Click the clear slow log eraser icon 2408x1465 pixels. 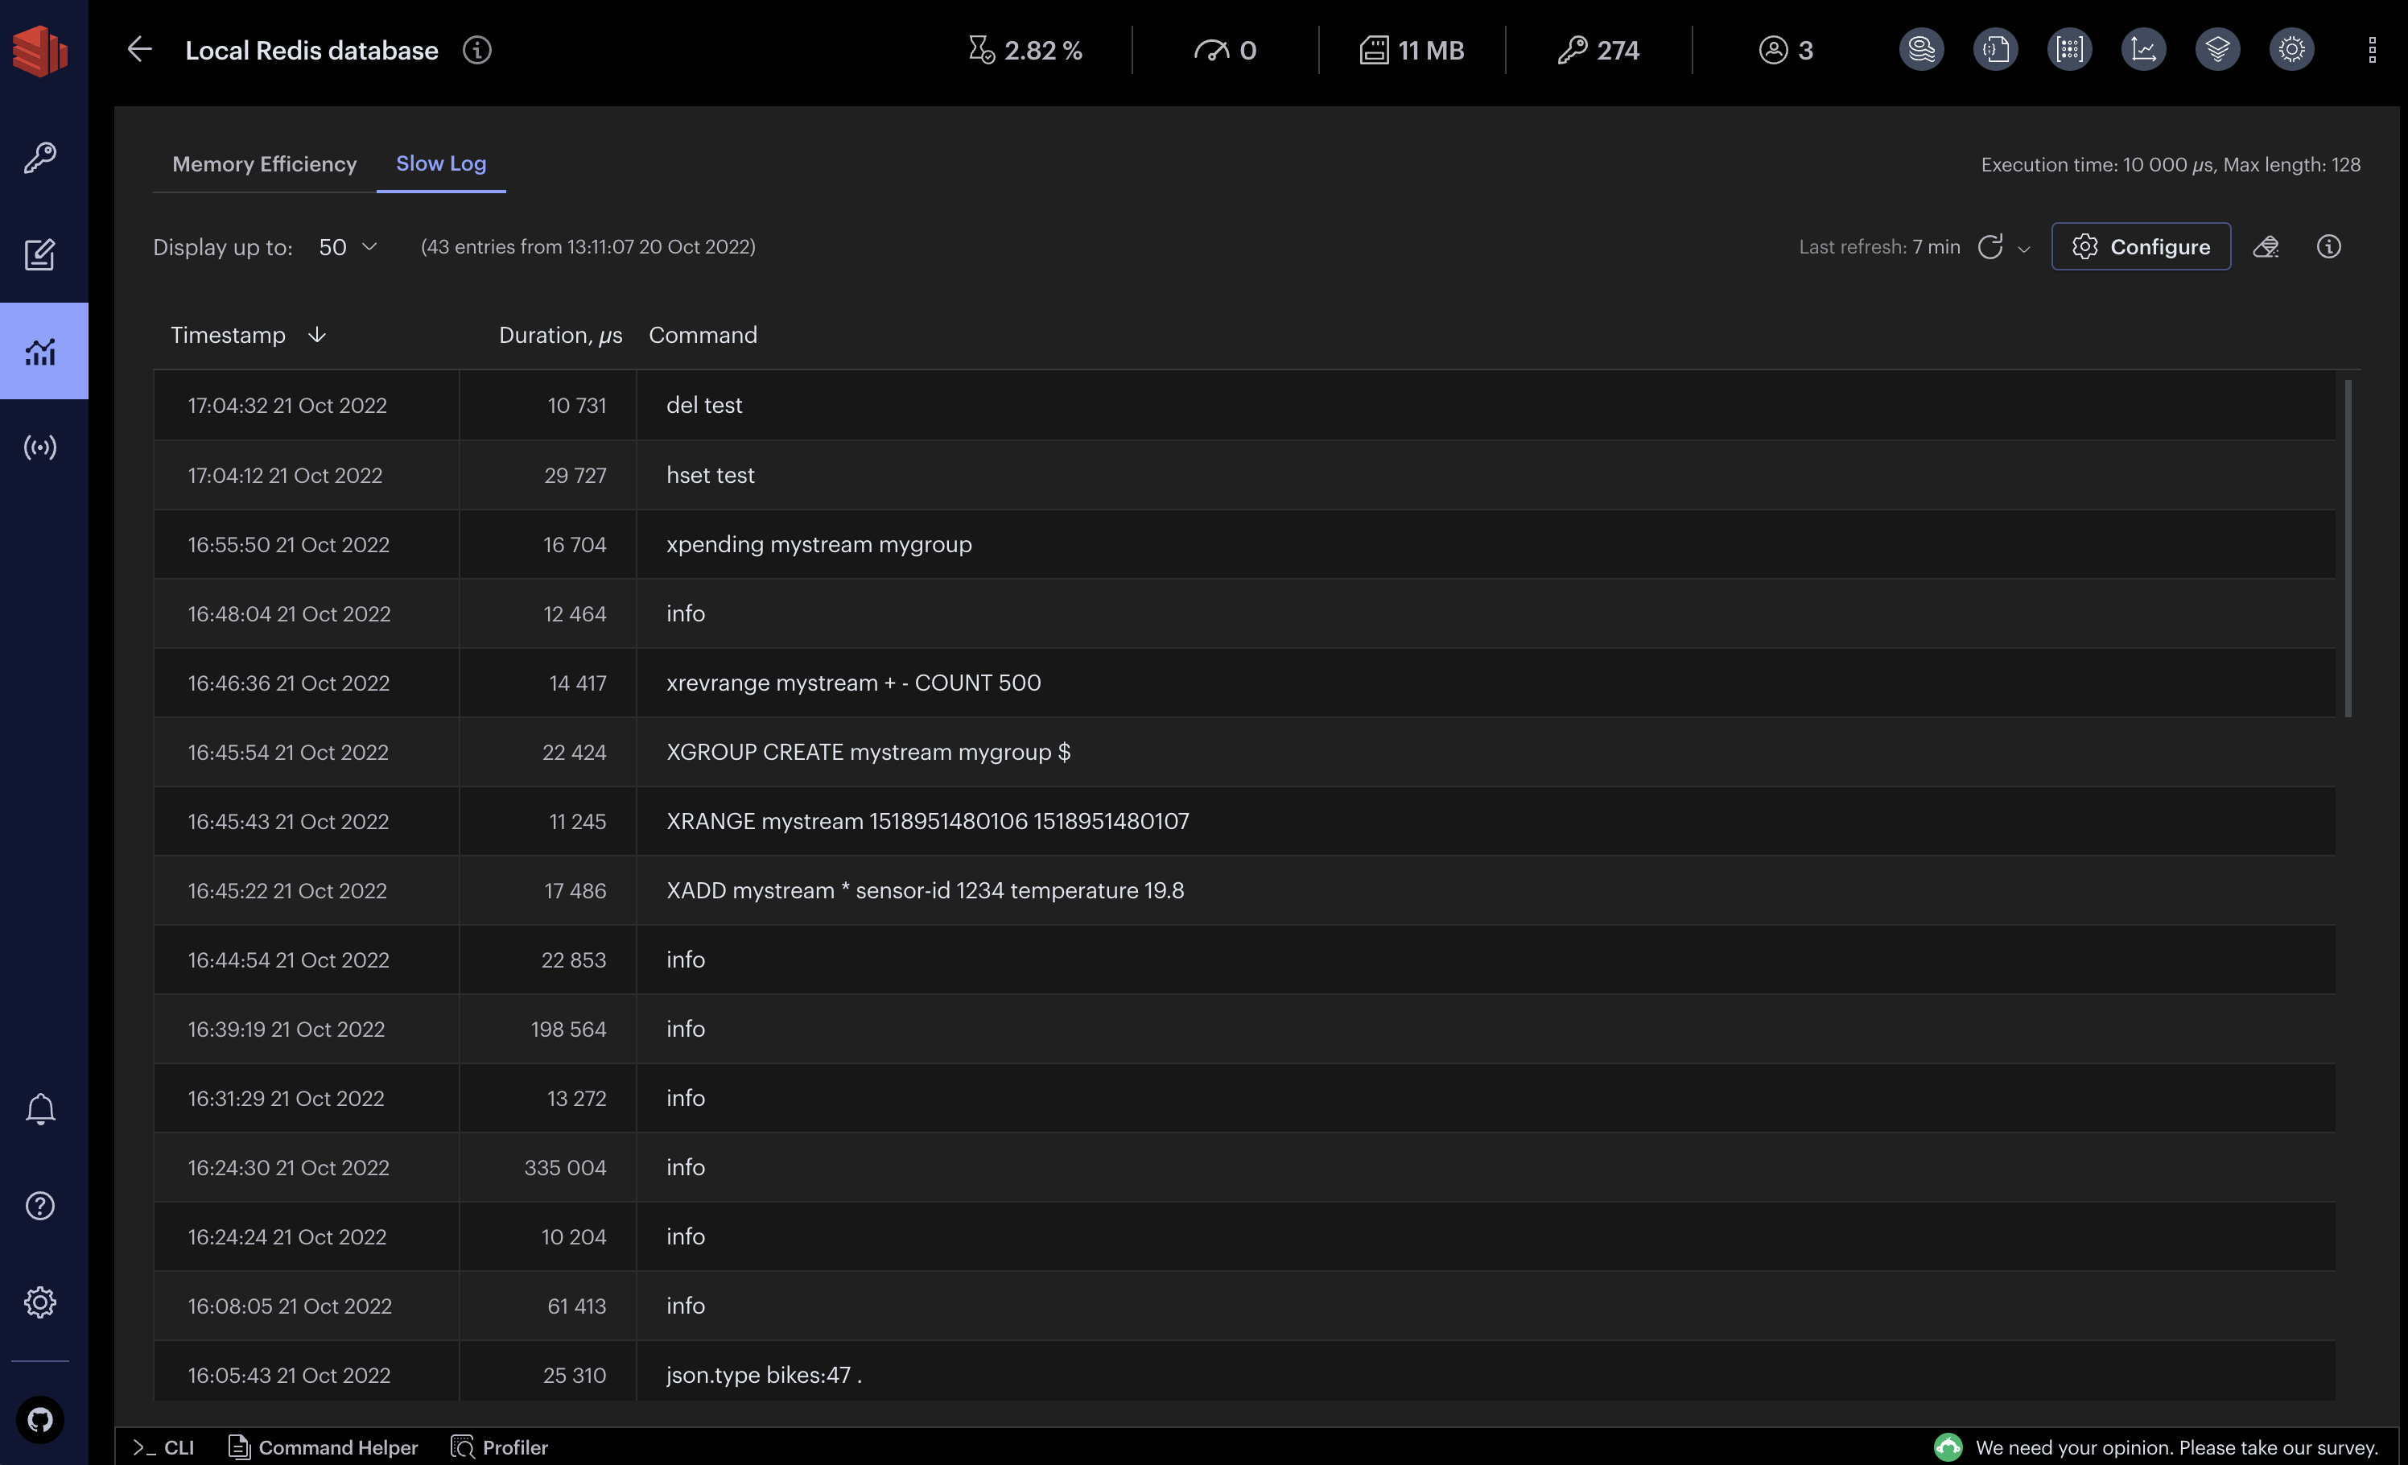[2266, 247]
